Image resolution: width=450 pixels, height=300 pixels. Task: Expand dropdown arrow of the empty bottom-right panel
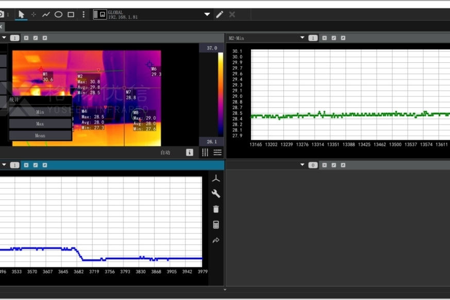(x=303, y=165)
